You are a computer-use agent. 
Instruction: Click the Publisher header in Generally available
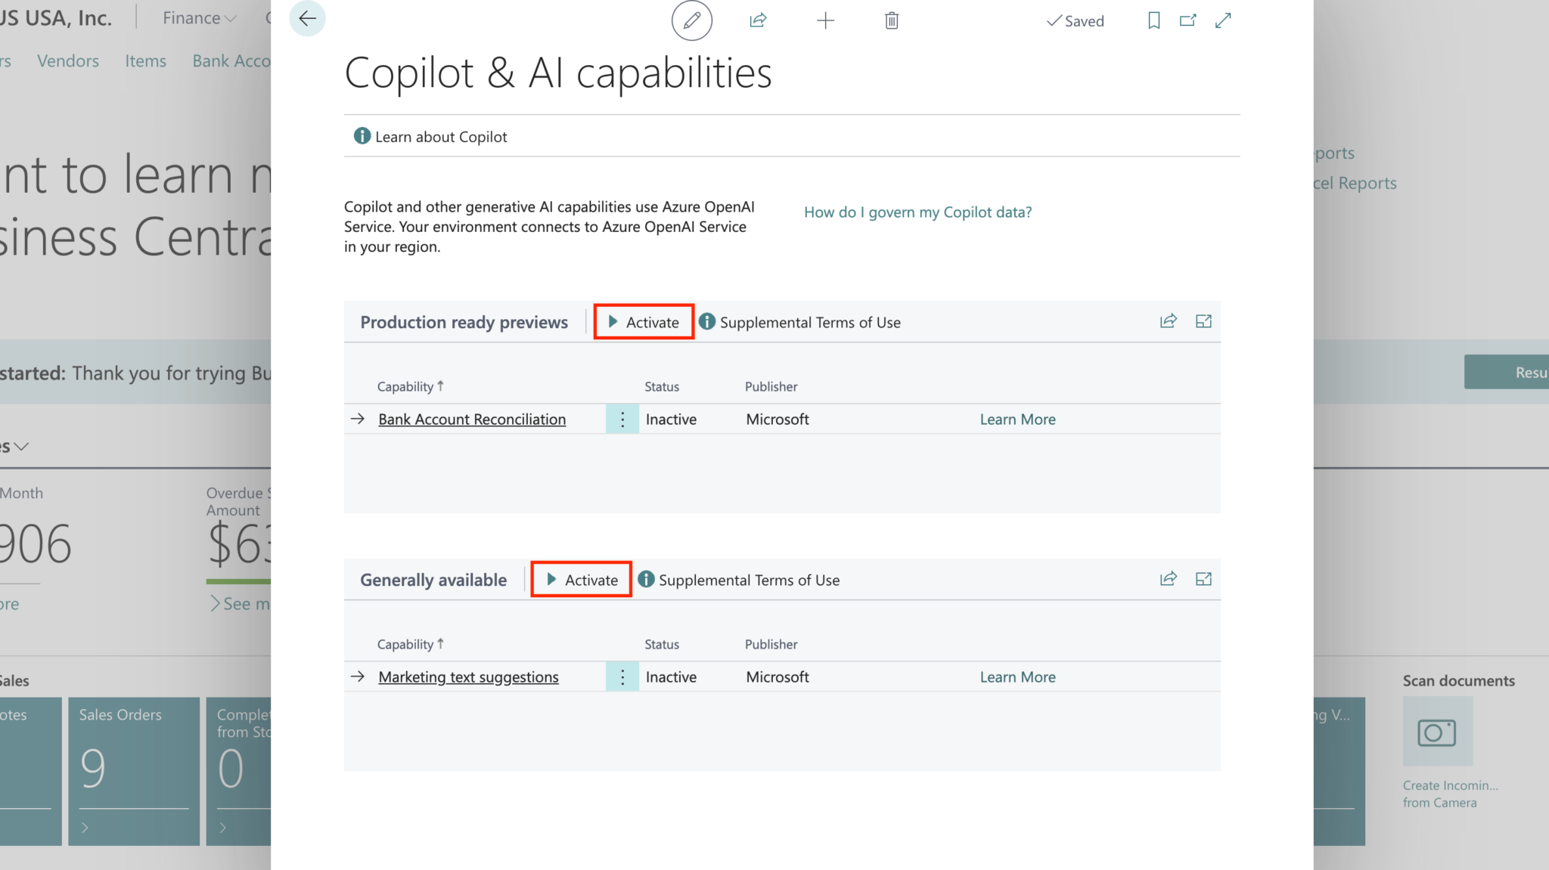tap(771, 644)
